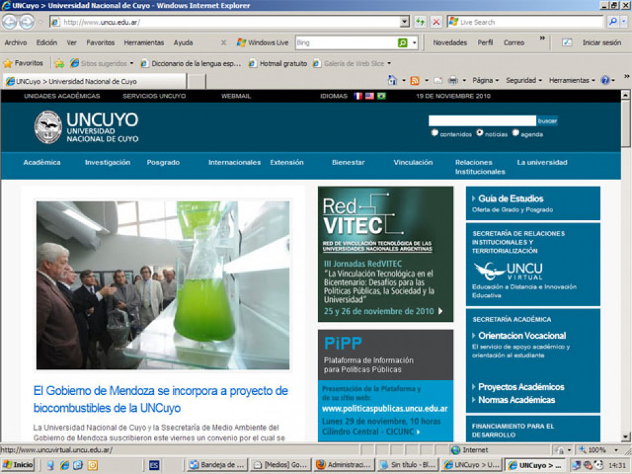Click the read mail envelope icon

point(438,80)
